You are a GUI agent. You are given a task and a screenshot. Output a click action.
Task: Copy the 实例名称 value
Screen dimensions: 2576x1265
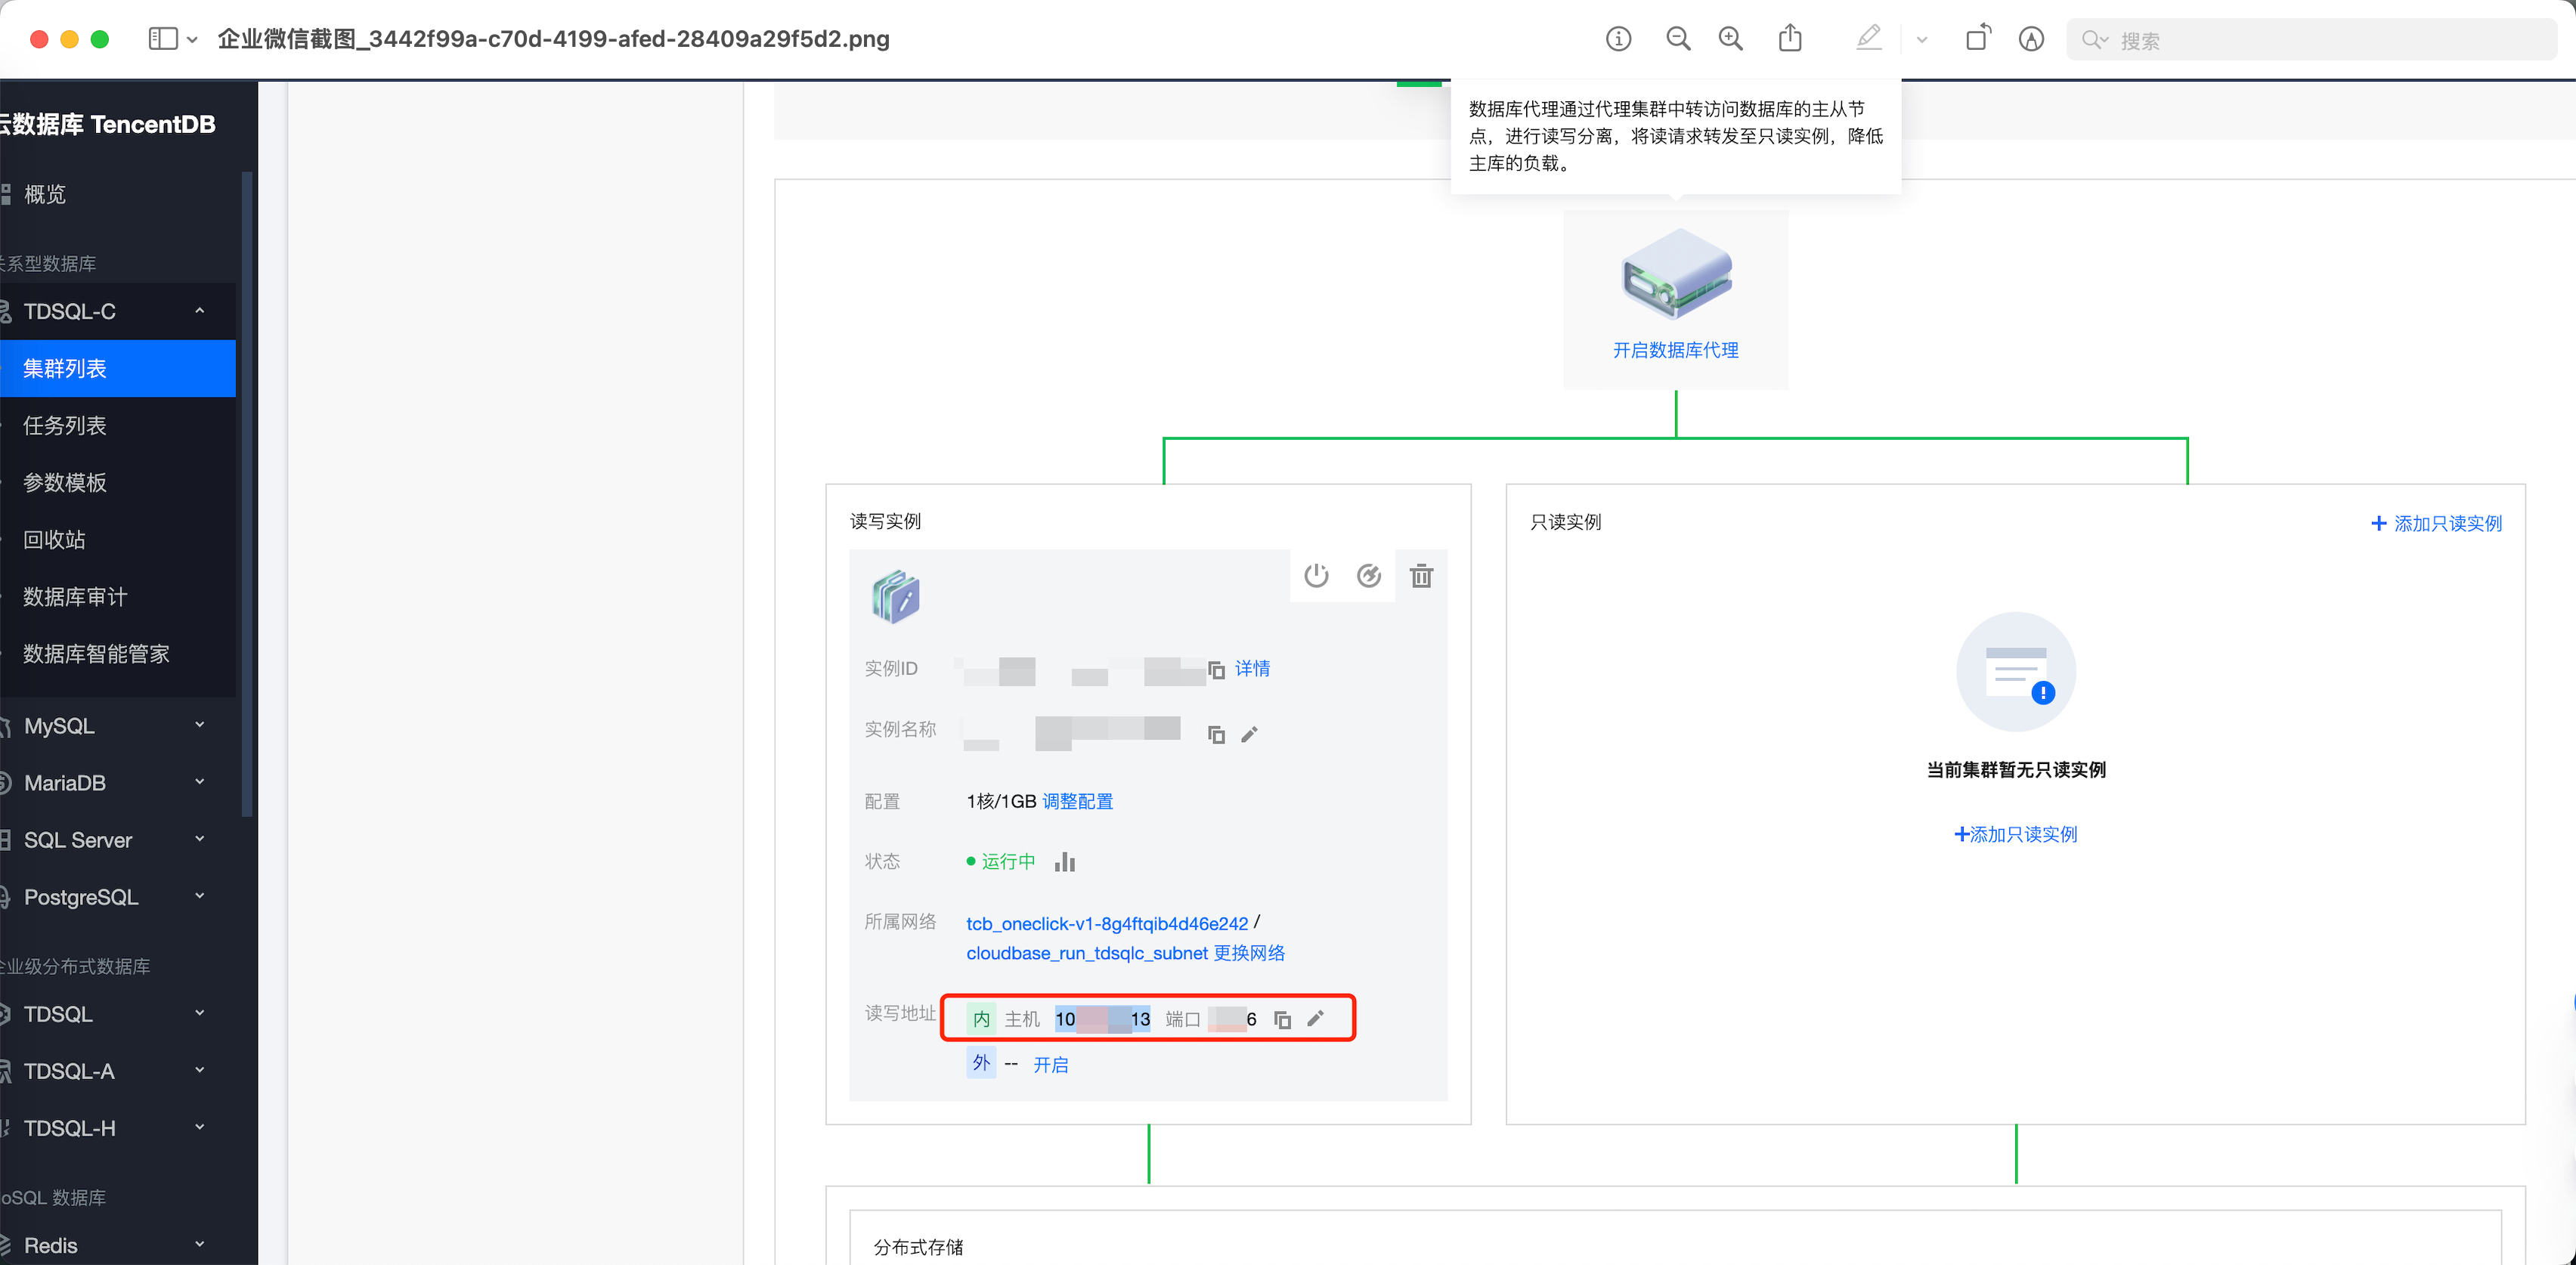tap(1216, 734)
